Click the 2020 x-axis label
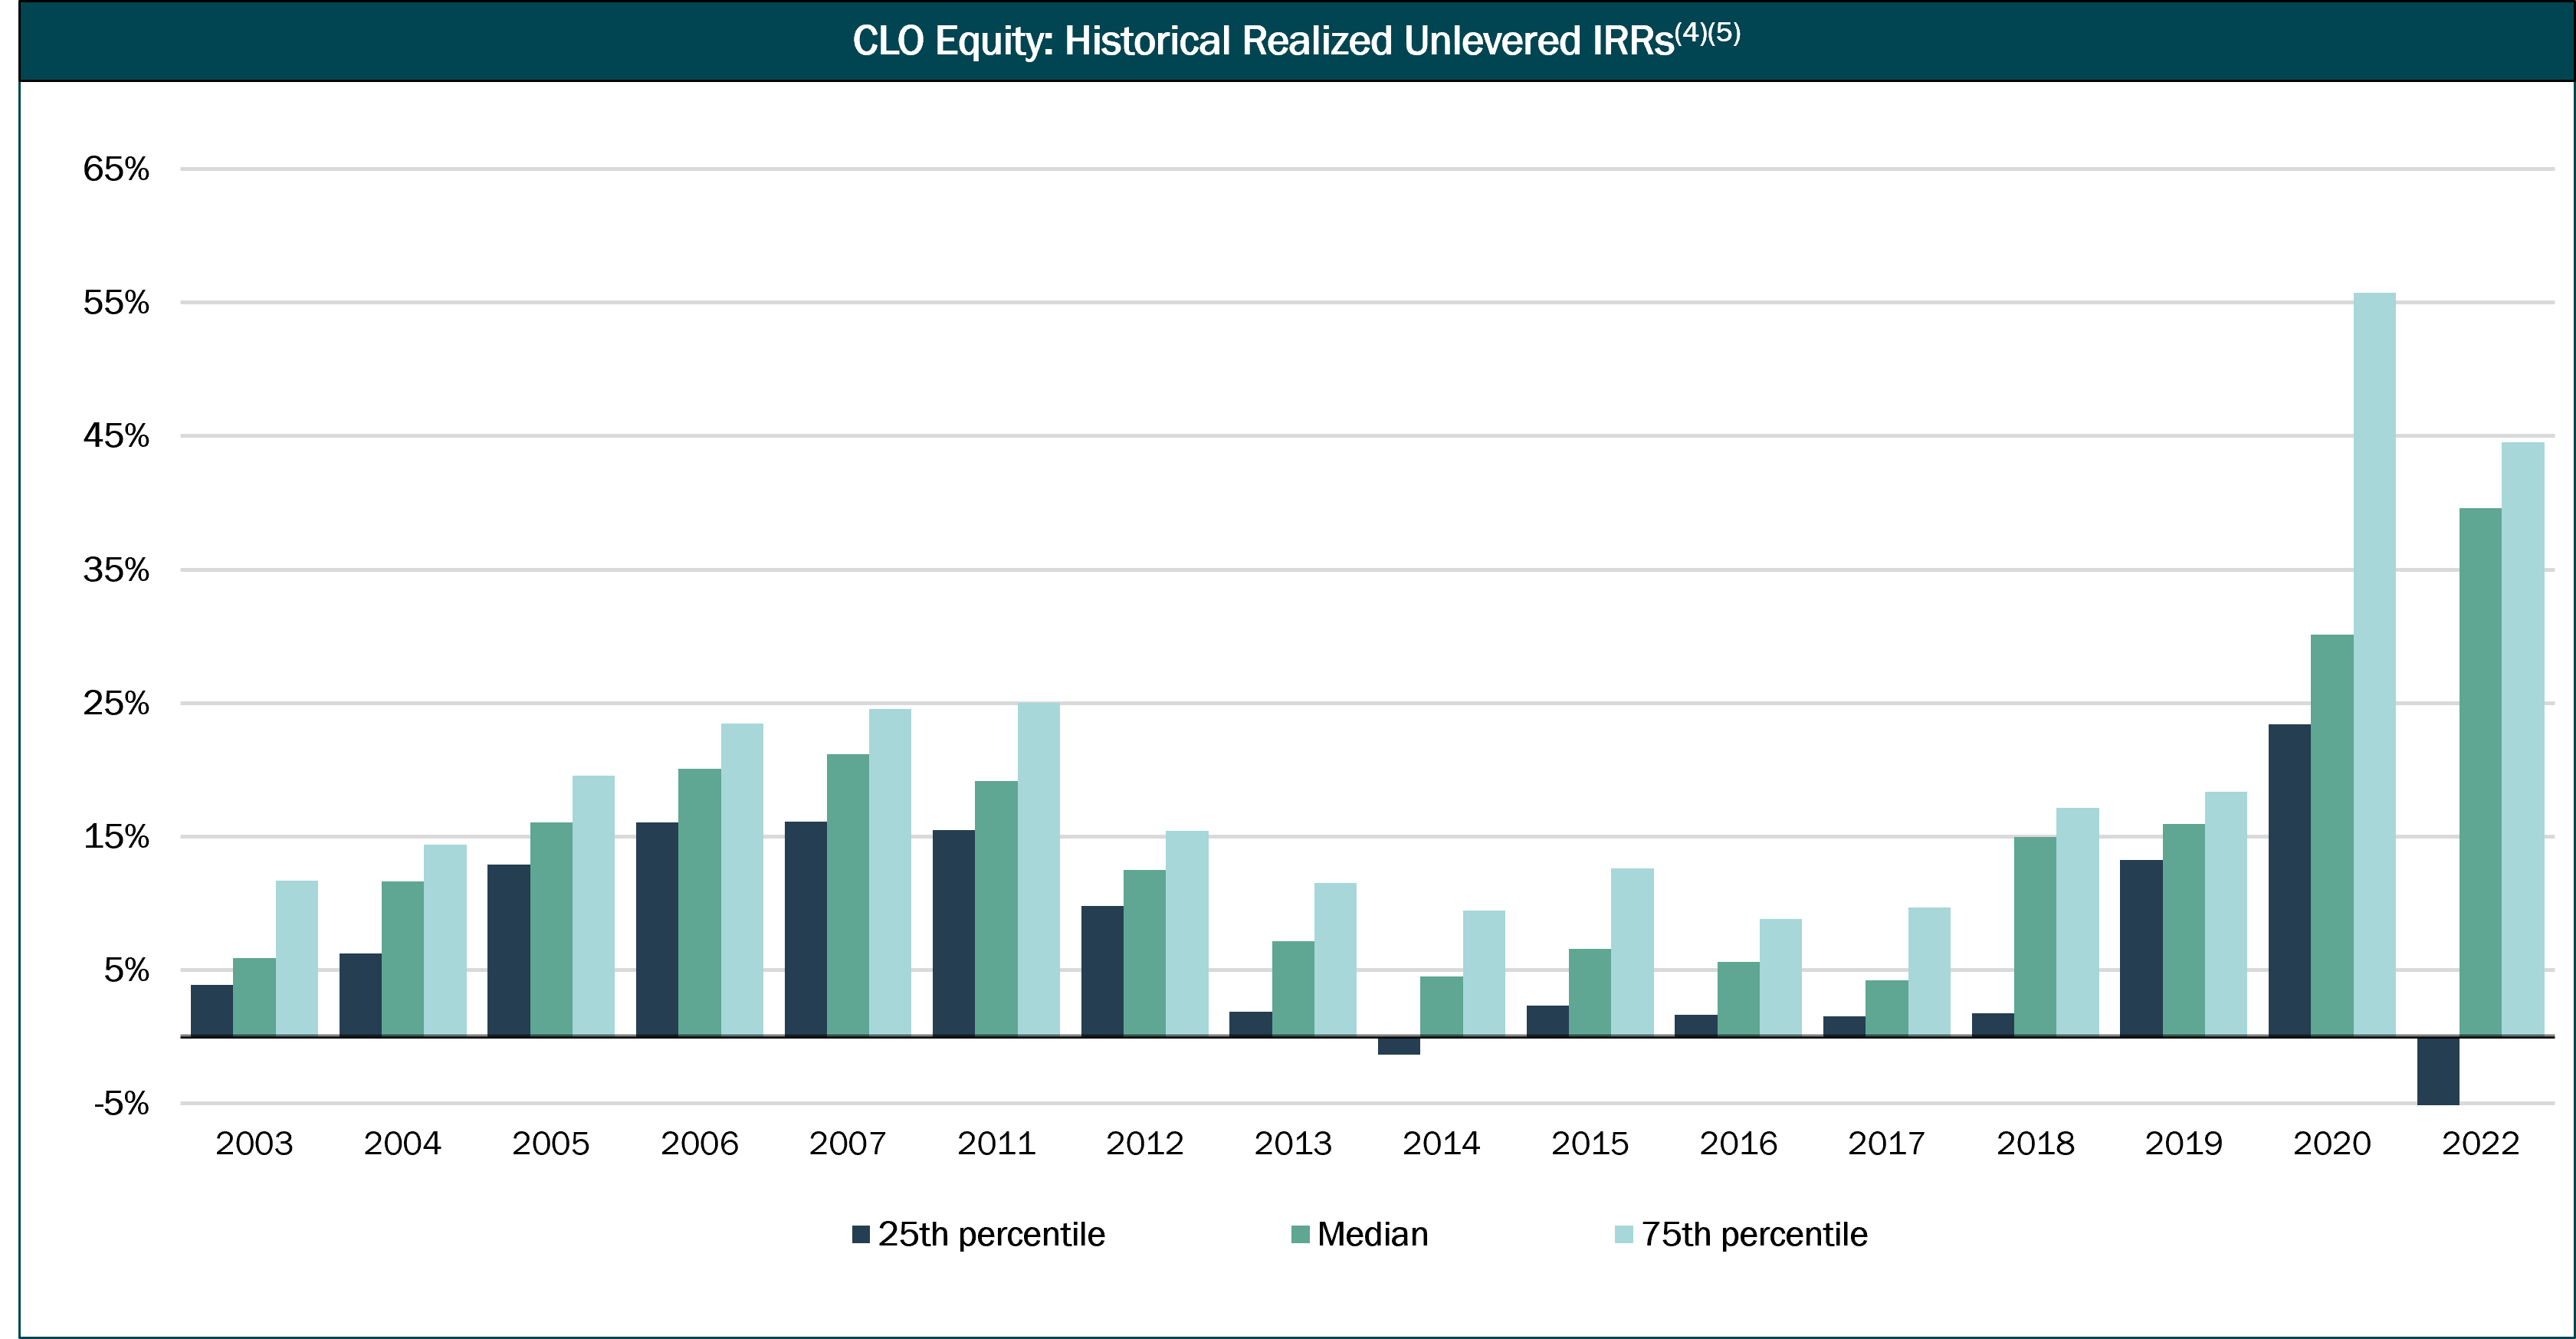 pos(2332,1143)
